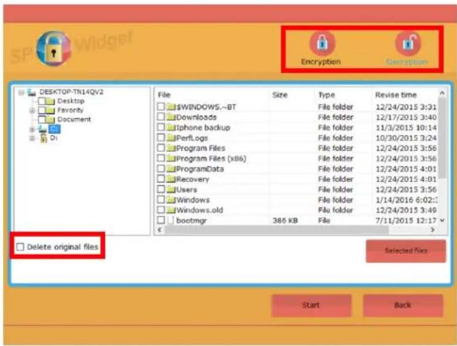Click the vertical scrollbar thumb
Image resolution: width=457 pixels, height=346 pixels.
point(442,138)
